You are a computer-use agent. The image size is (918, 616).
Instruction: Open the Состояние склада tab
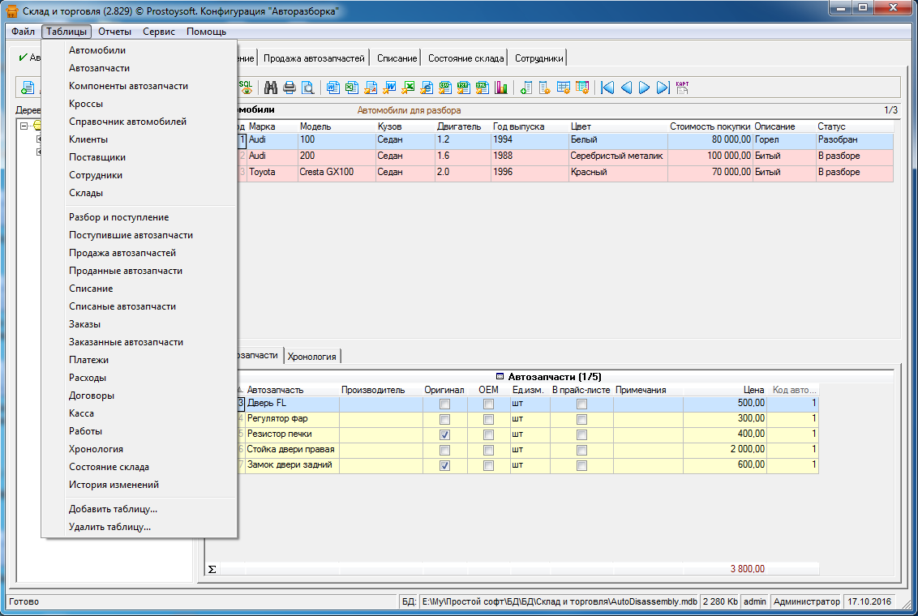[x=466, y=58]
